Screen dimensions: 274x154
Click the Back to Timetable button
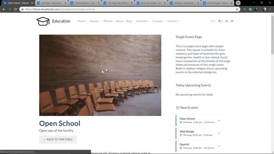pyautogui.click(x=58, y=139)
